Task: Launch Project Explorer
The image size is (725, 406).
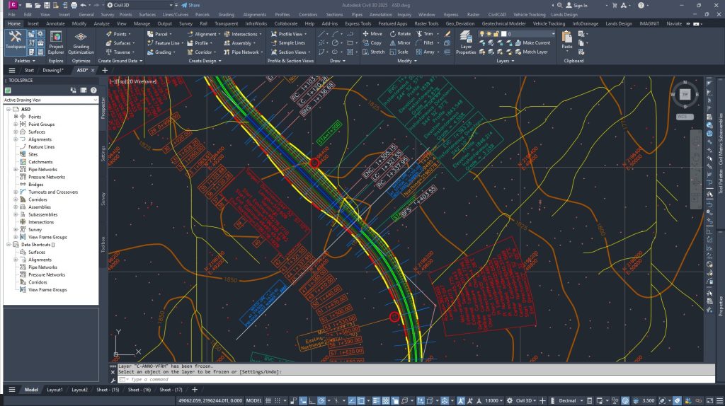Action: [x=56, y=41]
